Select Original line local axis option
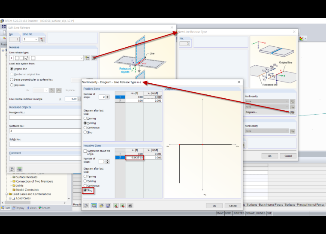The image size is (326, 234). coord(12,69)
